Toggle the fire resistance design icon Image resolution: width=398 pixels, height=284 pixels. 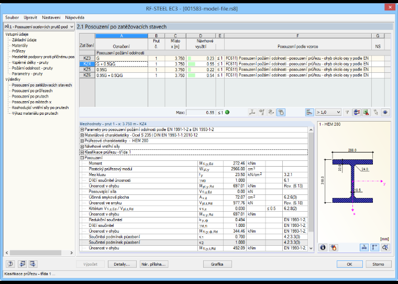(281, 112)
